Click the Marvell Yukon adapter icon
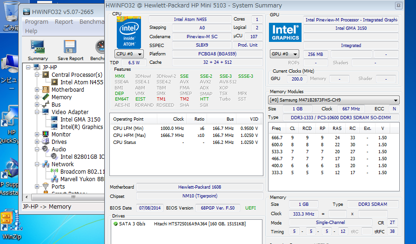The width and height of the screenshot is (416, 244). (x=54, y=179)
